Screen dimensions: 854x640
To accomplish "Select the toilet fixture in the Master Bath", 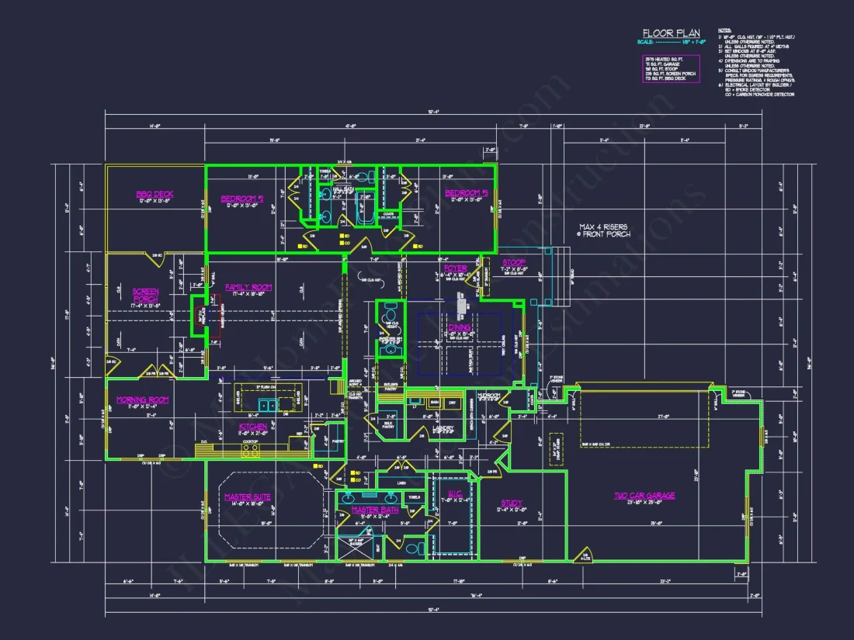I will (413, 547).
